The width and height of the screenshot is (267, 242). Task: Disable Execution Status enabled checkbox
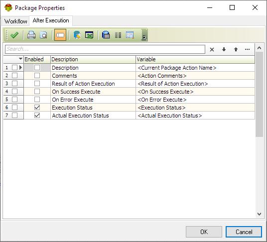[37, 108]
